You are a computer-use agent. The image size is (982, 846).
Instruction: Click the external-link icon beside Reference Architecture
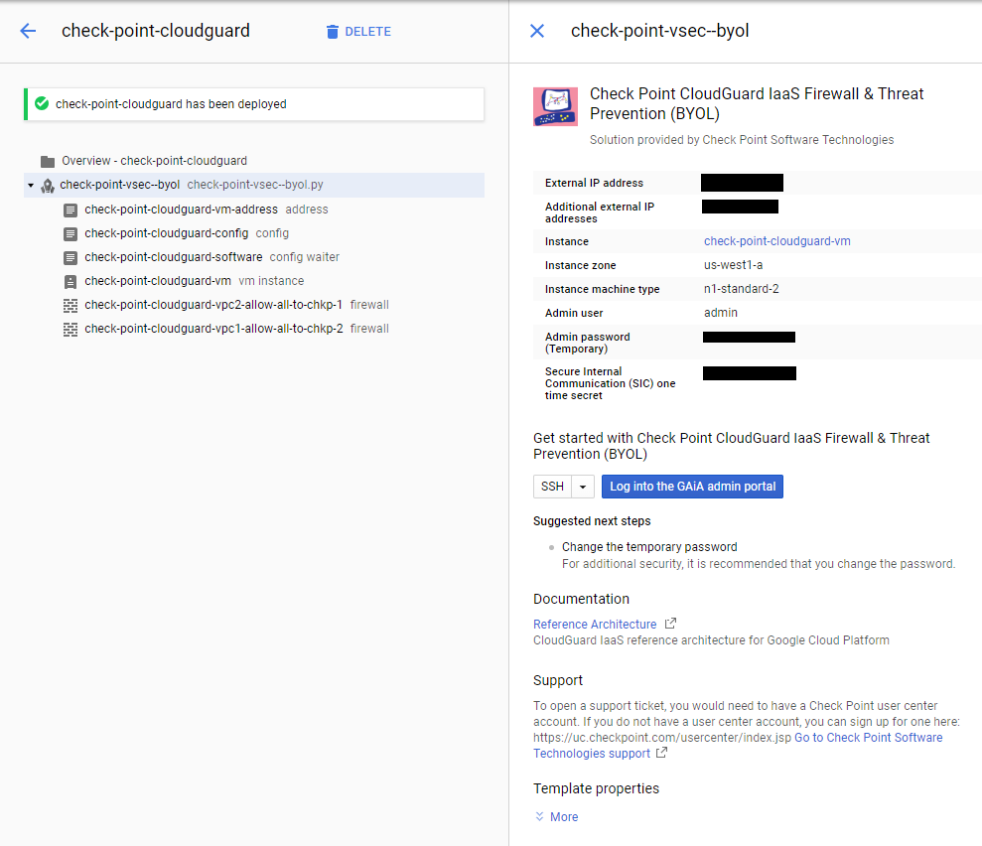(671, 624)
